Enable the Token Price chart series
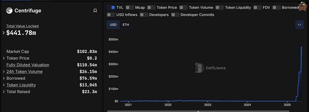Viewport: 309px width, 112px height. pos(151,7)
